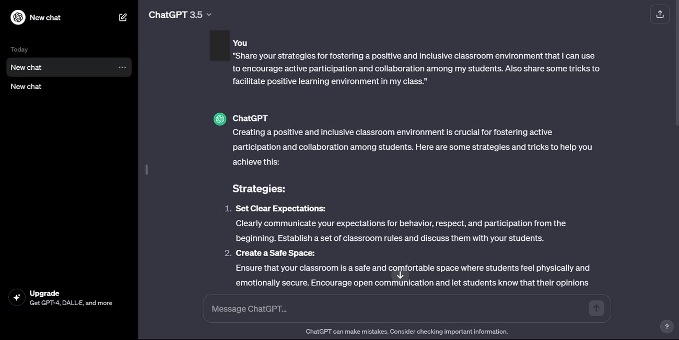Image resolution: width=679 pixels, height=340 pixels.
Task: Click the chevron beside the model name
Action: click(x=208, y=15)
